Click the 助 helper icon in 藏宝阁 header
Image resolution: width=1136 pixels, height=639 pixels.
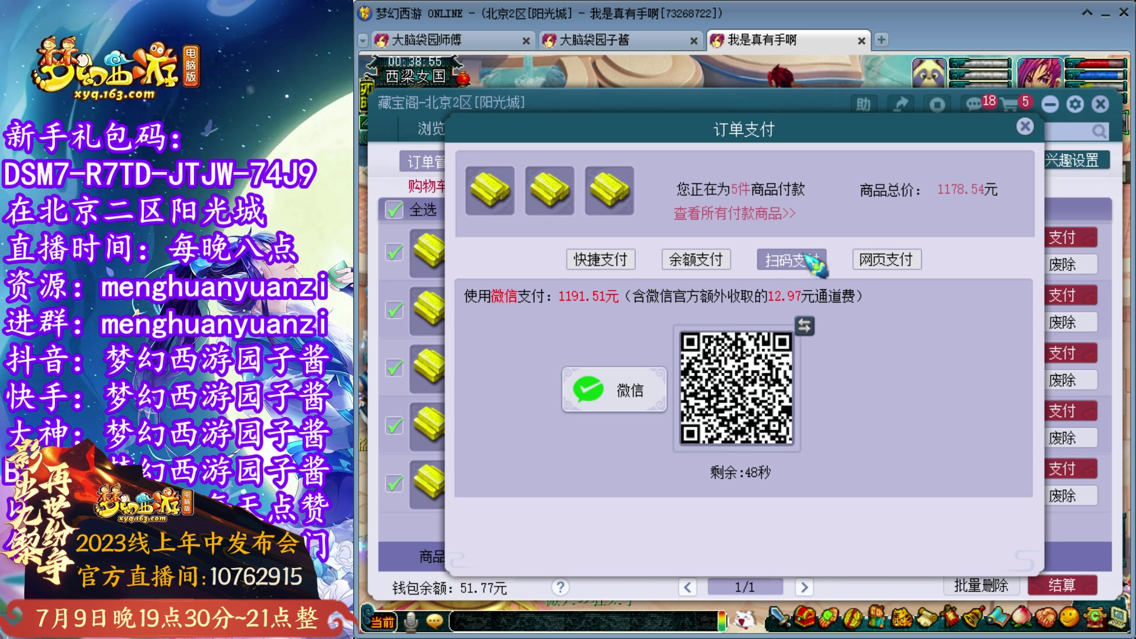coord(863,105)
